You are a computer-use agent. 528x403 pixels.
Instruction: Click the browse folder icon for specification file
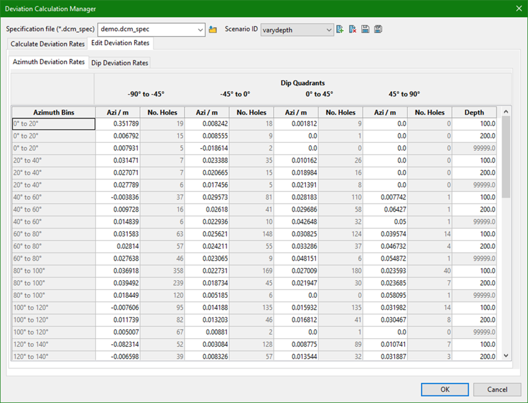click(x=213, y=30)
